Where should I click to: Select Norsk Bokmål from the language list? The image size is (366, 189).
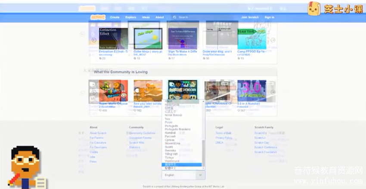pos(182,115)
